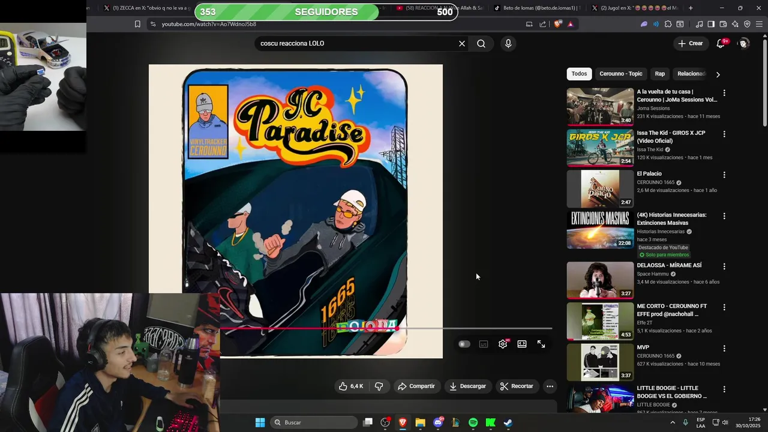The image size is (768, 432).
Task: Open Leo AI sparkle icon
Action: pos(735,24)
